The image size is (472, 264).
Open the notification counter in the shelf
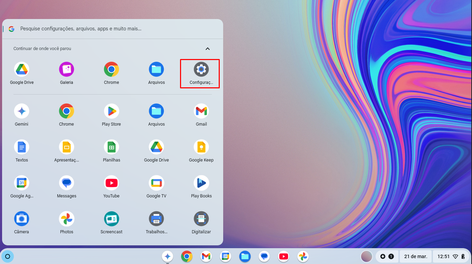387,256
